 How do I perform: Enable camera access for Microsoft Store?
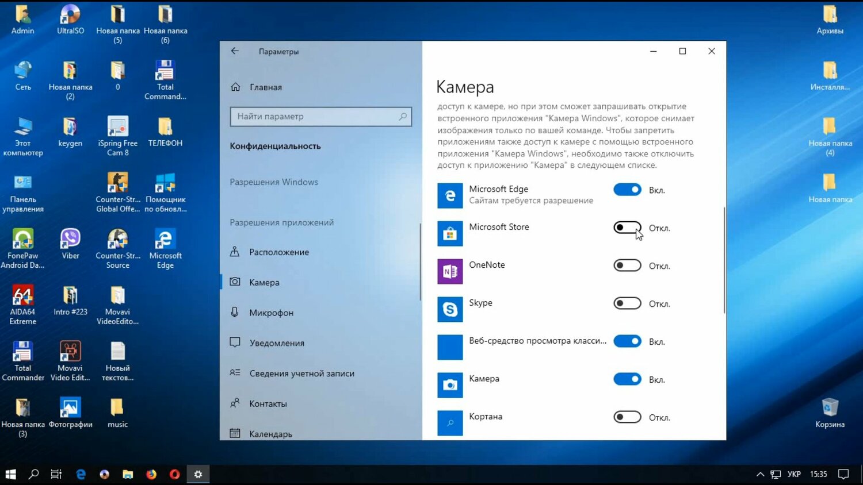coord(627,228)
